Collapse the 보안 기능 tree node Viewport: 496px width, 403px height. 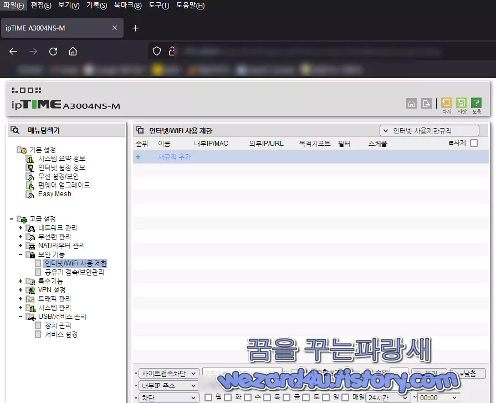pos(21,254)
